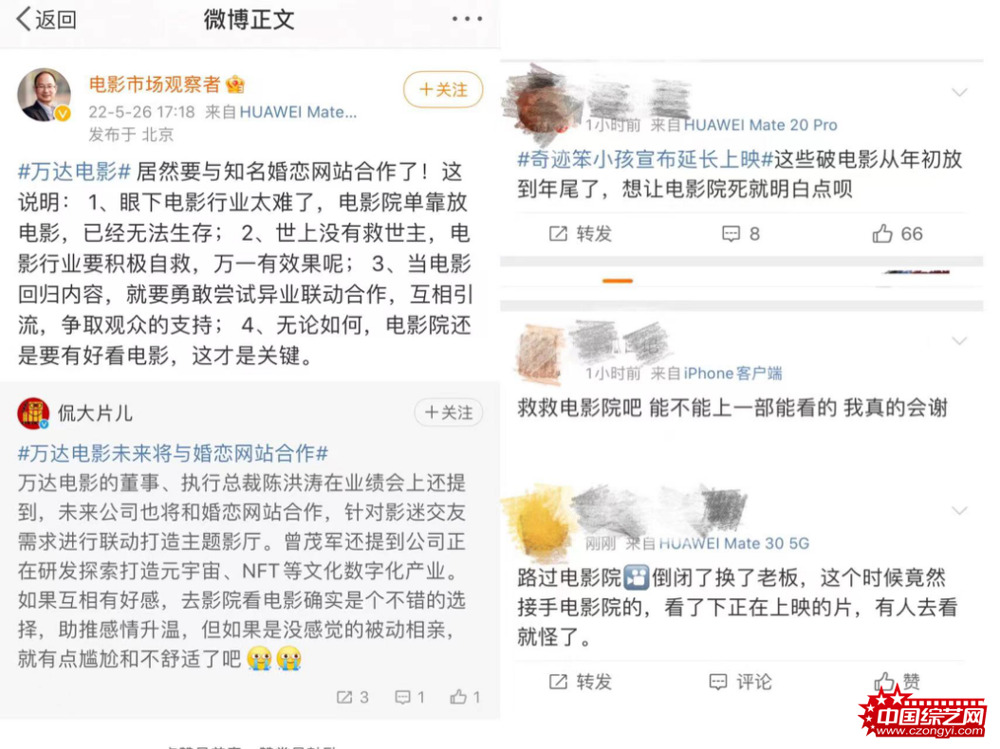Select the tab with the orange underline indicator
Image resolution: width=1000 pixels, height=749 pixels.
pos(618,280)
